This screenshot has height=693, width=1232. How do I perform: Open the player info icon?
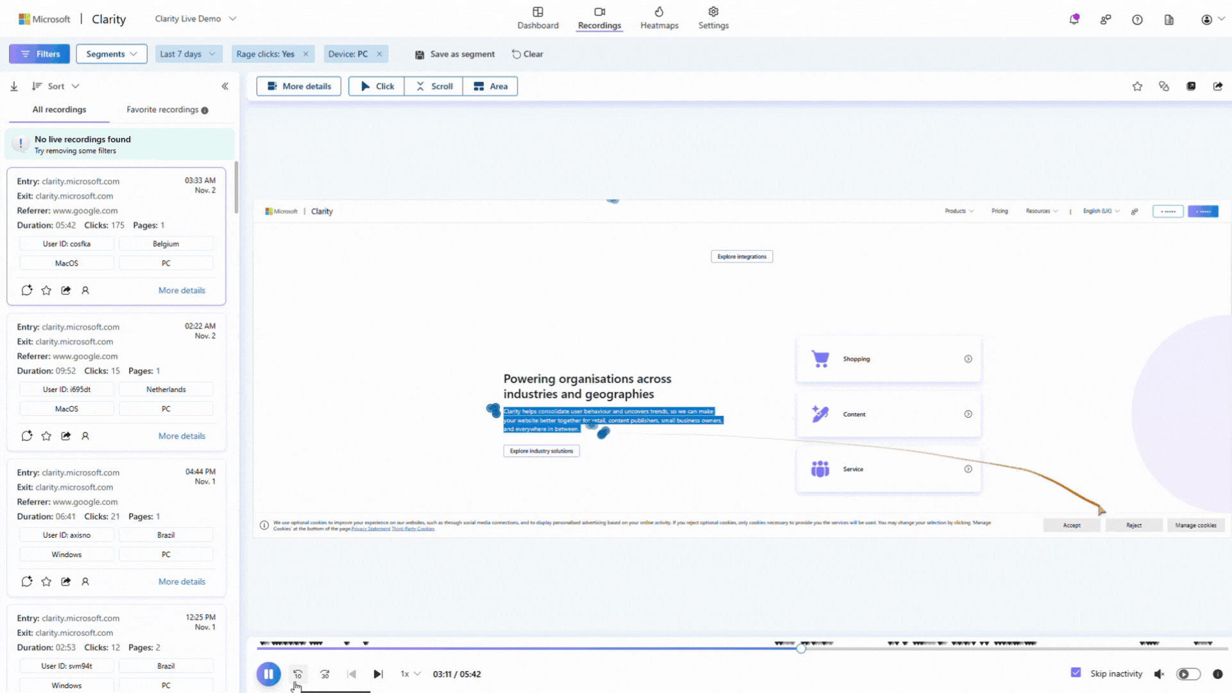click(1218, 674)
